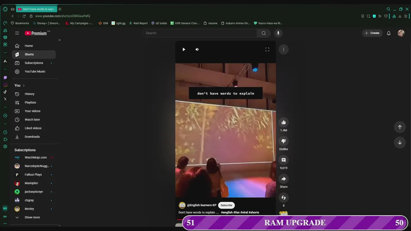Viewport: 411px width, 231px height.
Task: Open the YouTube account avatar menu
Action: pos(401,33)
